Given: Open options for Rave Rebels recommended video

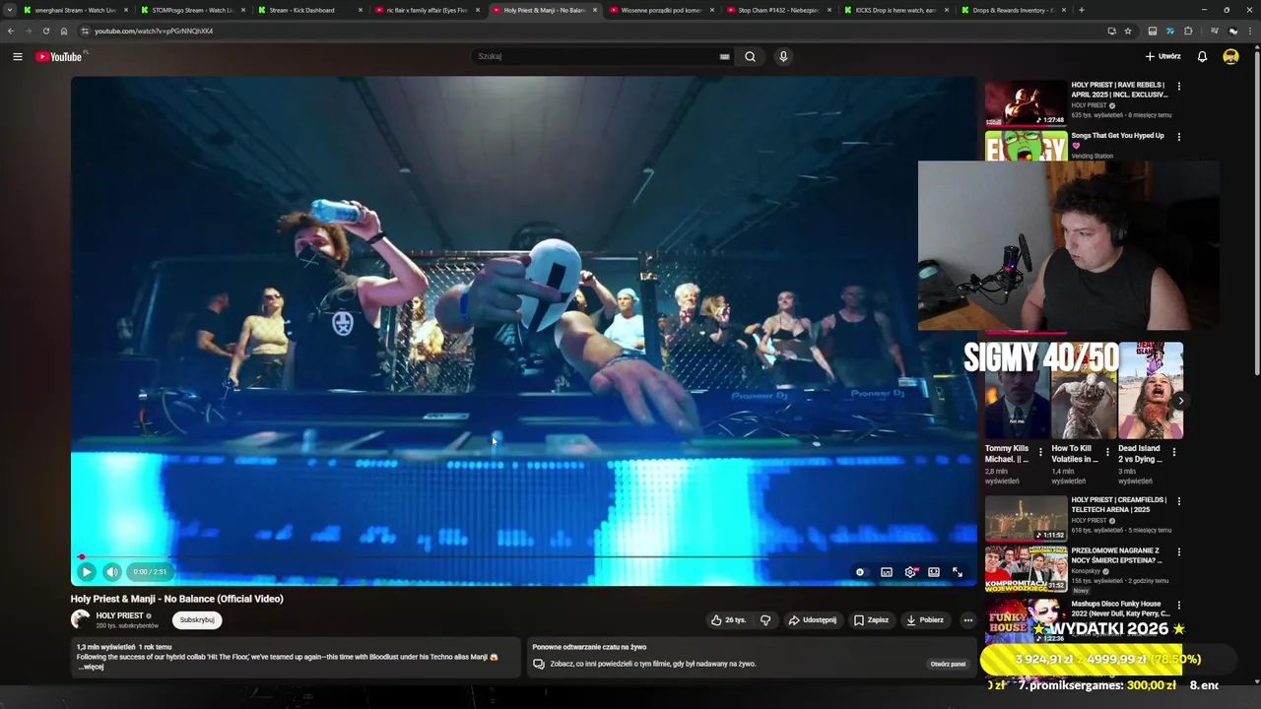Looking at the screenshot, I should point(1178,87).
